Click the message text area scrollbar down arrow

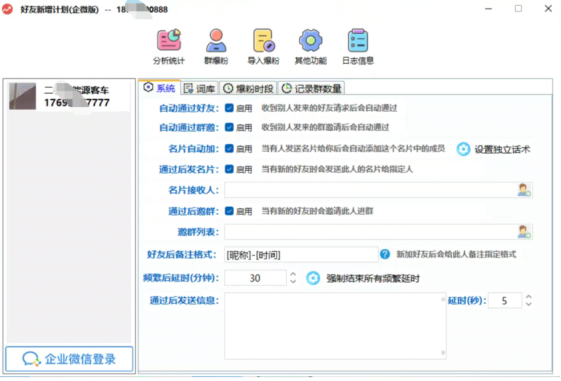(x=443, y=353)
